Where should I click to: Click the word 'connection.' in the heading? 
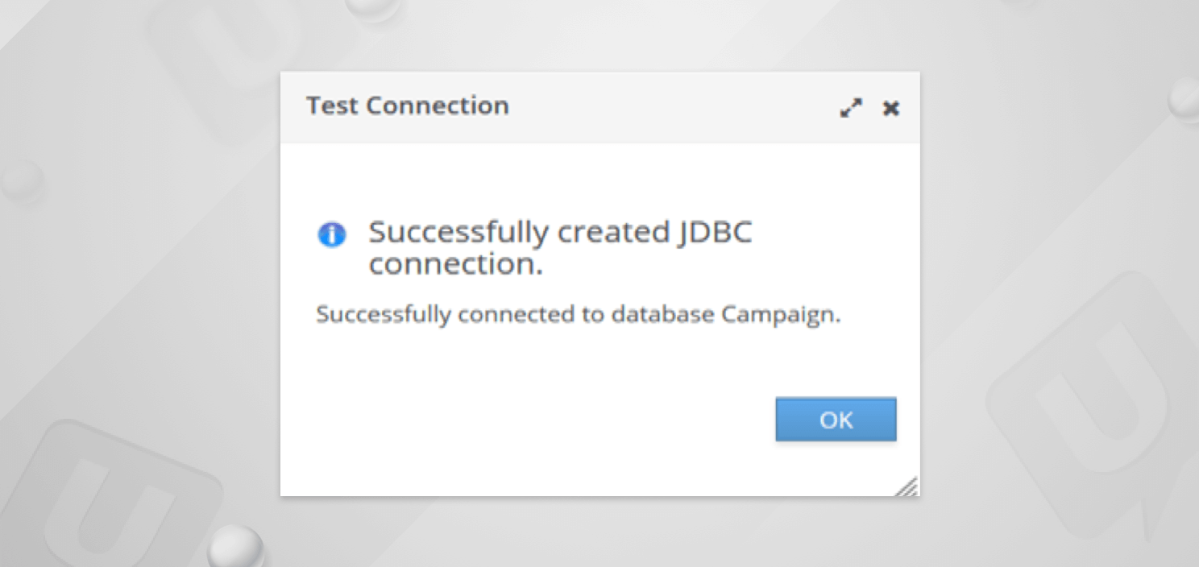click(x=456, y=263)
